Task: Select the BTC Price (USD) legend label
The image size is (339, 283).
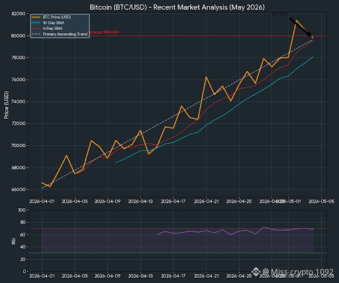Action: tap(57, 17)
